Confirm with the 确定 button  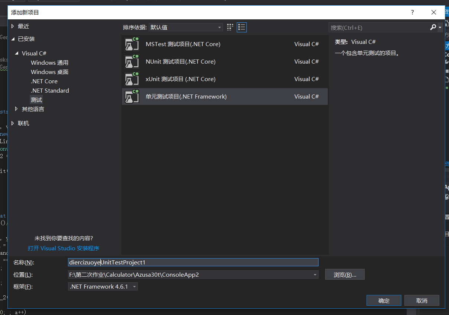point(384,300)
